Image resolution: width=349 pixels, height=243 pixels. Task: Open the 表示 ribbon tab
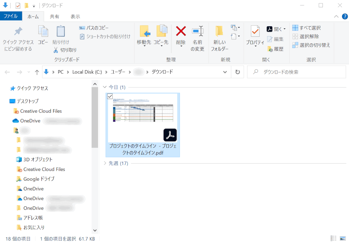75,16
